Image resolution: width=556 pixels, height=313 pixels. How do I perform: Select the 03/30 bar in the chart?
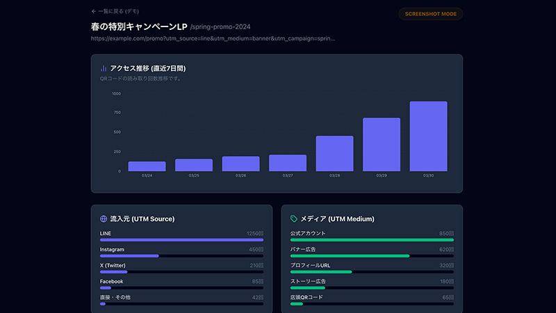[x=428, y=136]
